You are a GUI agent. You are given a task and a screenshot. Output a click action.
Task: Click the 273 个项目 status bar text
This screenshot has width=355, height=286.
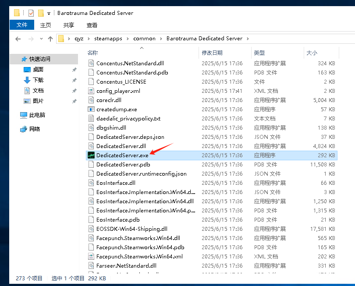[29, 278]
